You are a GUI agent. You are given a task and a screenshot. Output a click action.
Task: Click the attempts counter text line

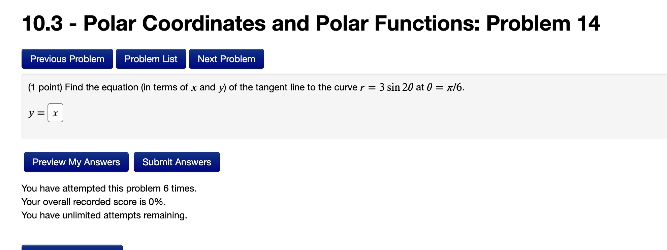[x=109, y=188]
